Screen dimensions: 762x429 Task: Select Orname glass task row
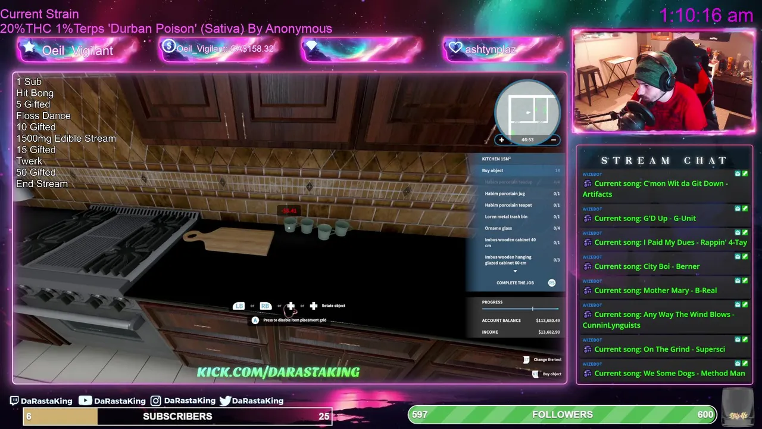pos(522,228)
